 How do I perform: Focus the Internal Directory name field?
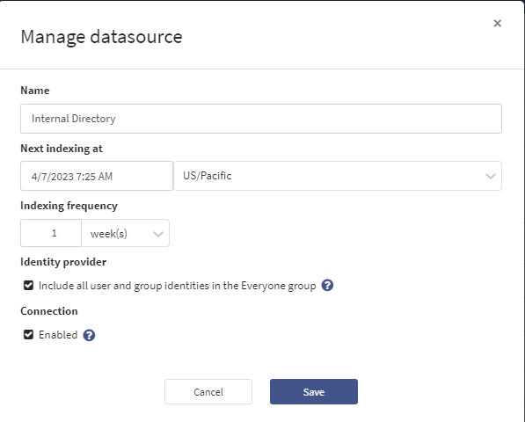pyautogui.click(x=261, y=119)
